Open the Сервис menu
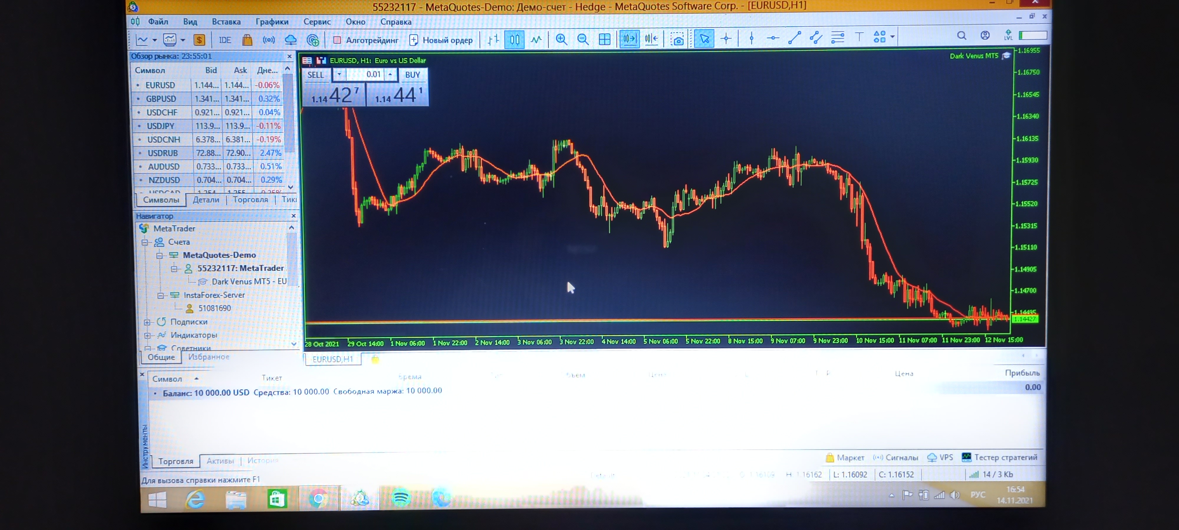The image size is (1179, 530). tap(317, 21)
